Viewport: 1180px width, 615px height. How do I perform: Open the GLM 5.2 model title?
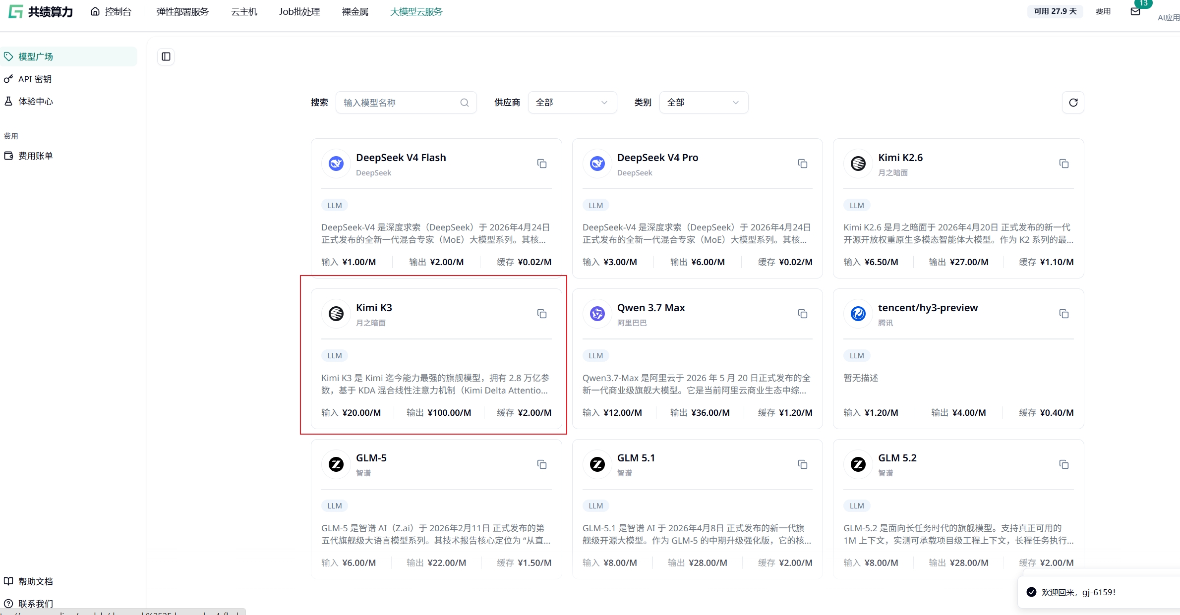point(897,458)
